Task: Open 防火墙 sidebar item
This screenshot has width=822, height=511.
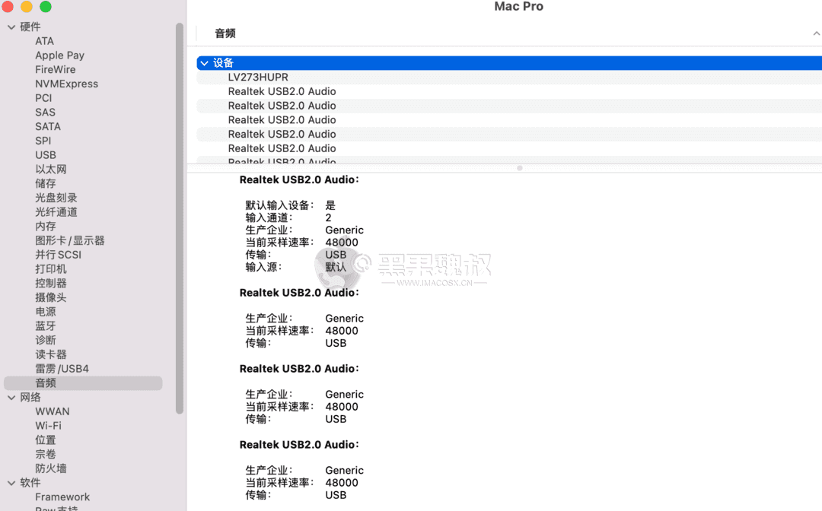Action: click(51, 468)
